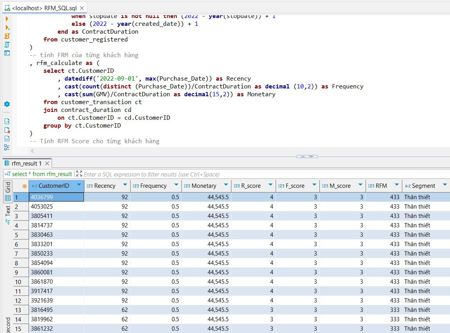Click the ContractDuration alias after end as
Viewport: 450px width, 333px height.
pos(110,32)
